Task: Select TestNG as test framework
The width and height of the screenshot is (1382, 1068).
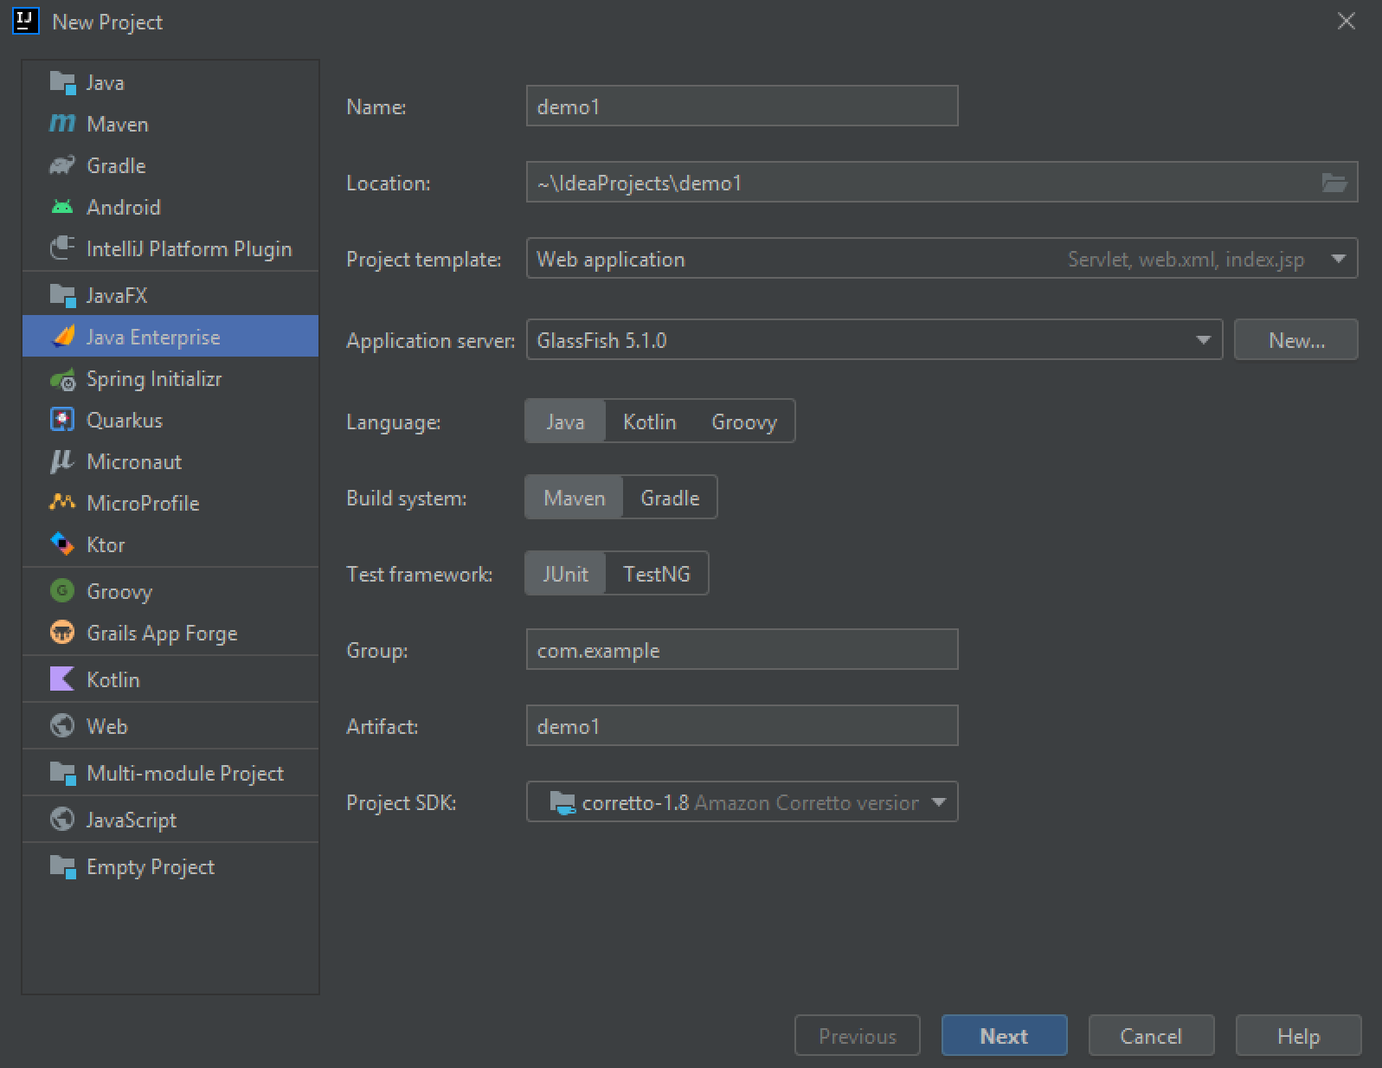Action: 657,574
